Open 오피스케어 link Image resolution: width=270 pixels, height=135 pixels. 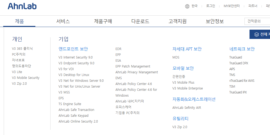tap(123, 107)
